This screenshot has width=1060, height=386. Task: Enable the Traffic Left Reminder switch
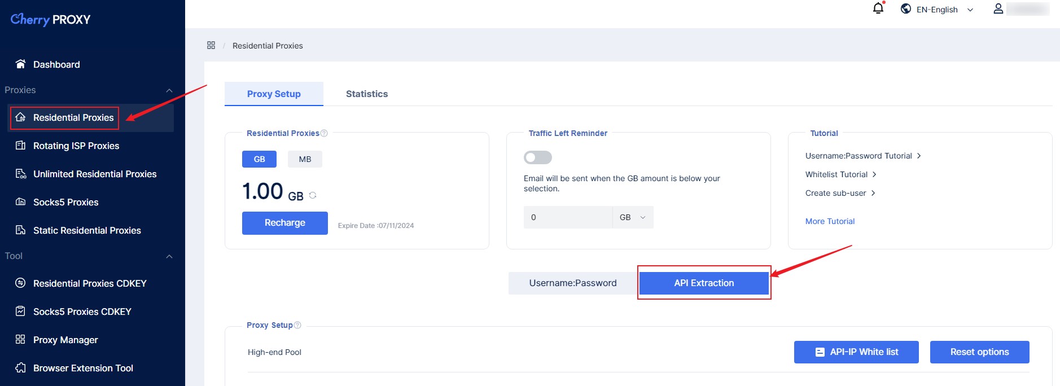537,157
